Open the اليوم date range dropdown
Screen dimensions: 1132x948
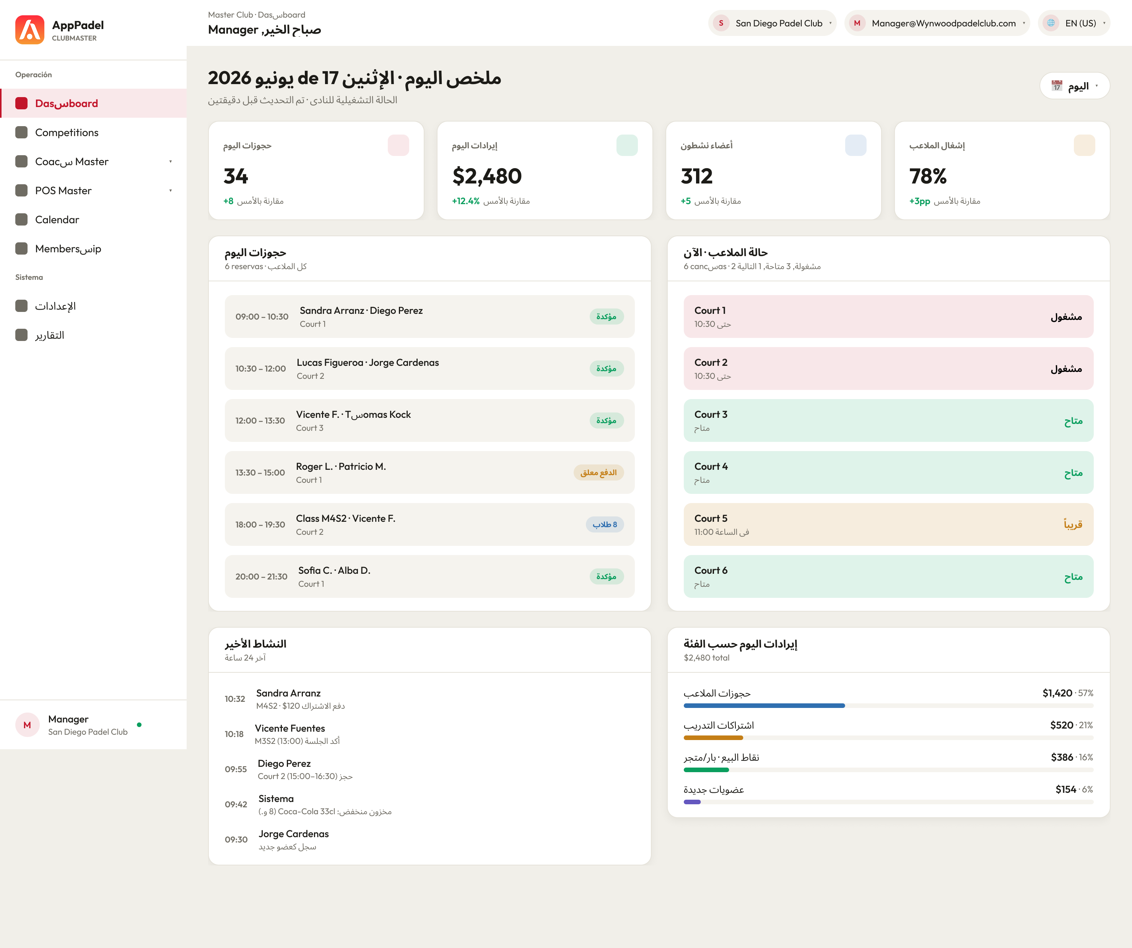tap(1074, 86)
